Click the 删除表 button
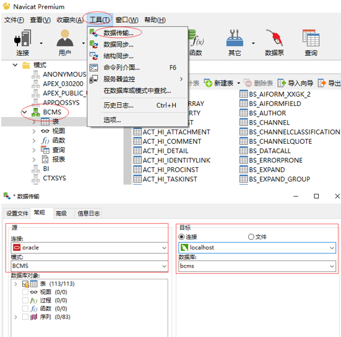Image resolution: width=341 pixels, height=337 pixels. pyautogui.click(x=258, y=83)
